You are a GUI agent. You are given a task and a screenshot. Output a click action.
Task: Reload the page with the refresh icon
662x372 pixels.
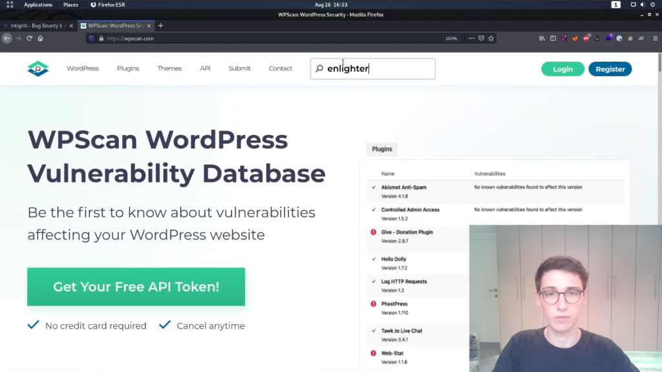tap(29, 38)
